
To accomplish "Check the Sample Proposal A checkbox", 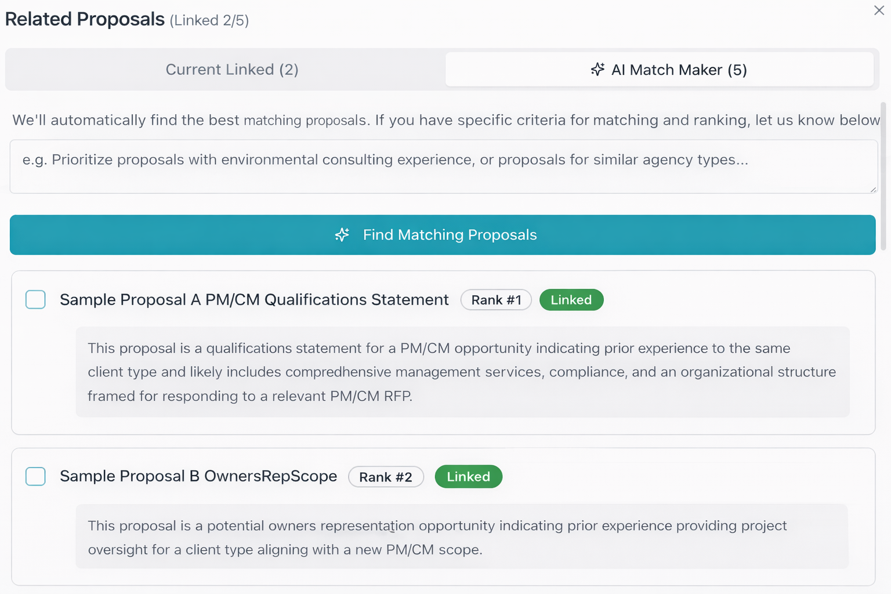I will click(35, 300).
